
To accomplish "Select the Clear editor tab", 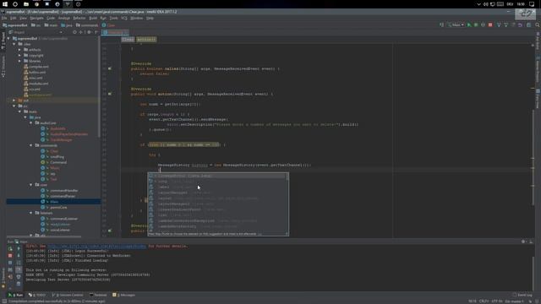I will [115, 32].
